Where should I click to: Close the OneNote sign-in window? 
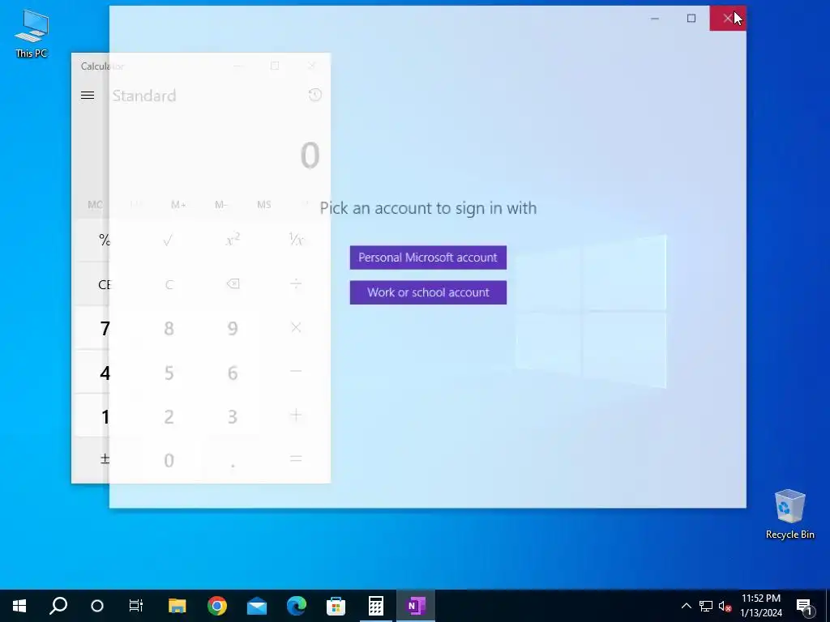(x=728, y=18)
